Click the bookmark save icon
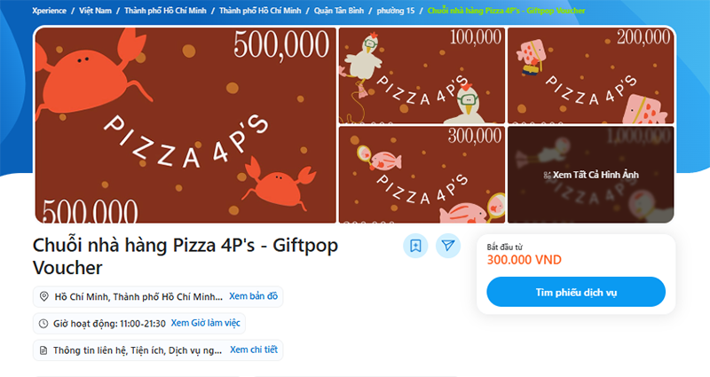710x377 pixels. click(415, 246)
